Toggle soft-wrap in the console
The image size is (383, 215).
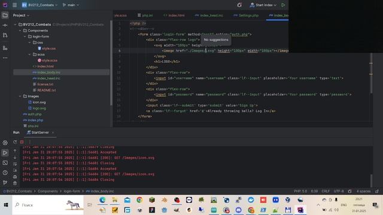click(15, 164)
